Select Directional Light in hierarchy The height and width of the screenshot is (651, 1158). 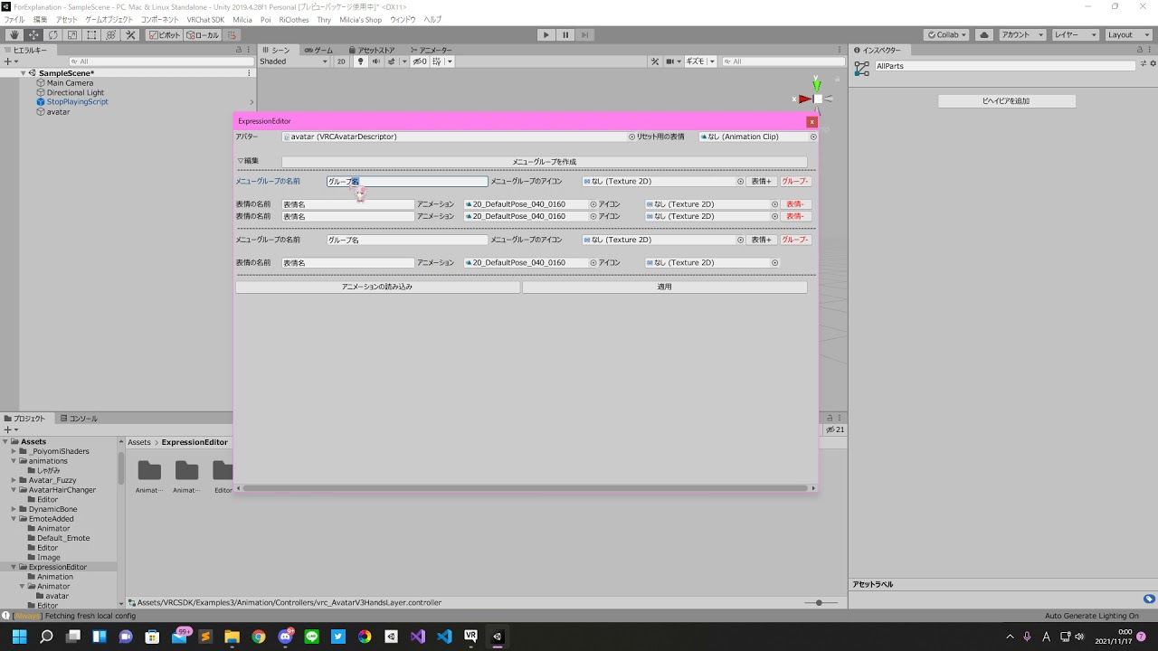75,93
